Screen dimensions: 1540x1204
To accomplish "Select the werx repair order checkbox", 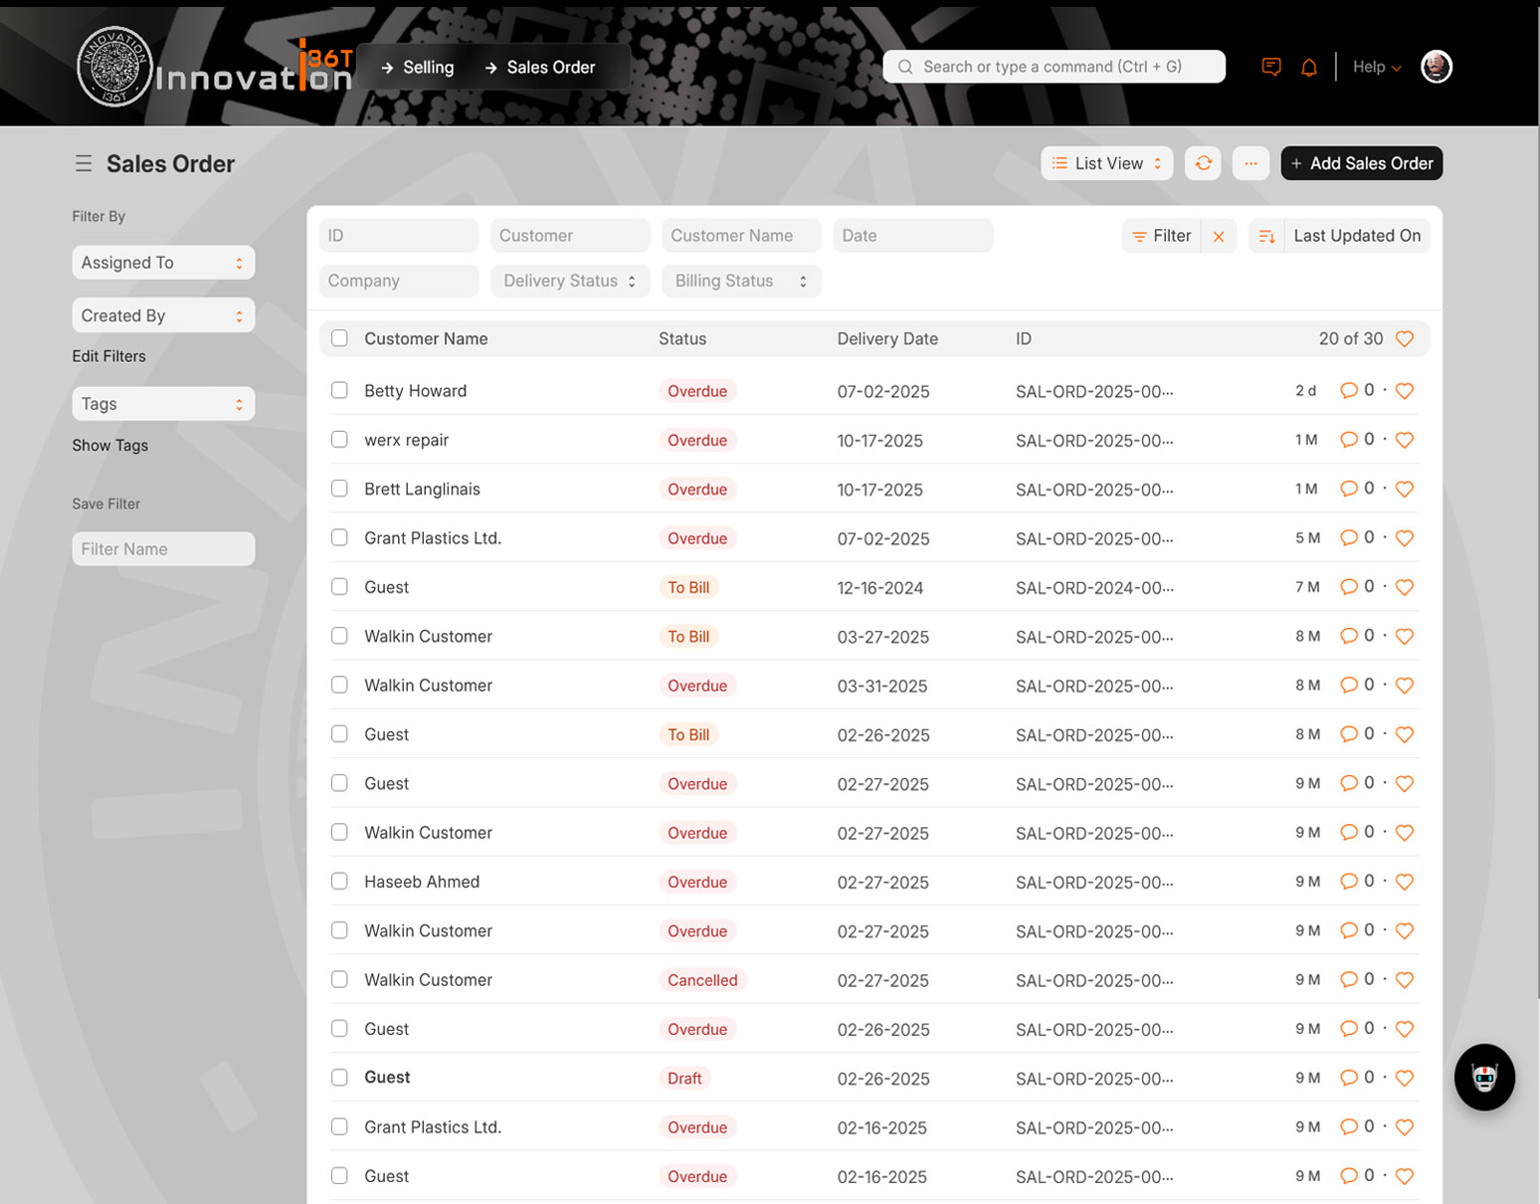I will [x=339, y=440].
